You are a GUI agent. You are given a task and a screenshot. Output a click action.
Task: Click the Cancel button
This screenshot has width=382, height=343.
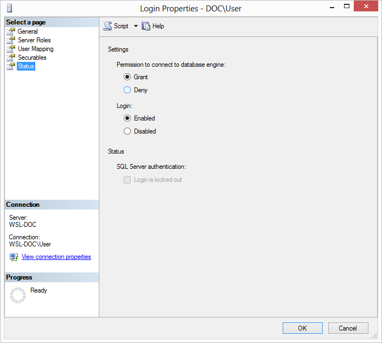pos(348,328)
